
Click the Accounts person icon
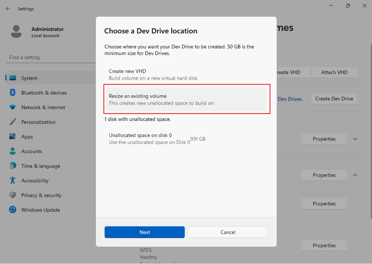[x=12, y=151]
